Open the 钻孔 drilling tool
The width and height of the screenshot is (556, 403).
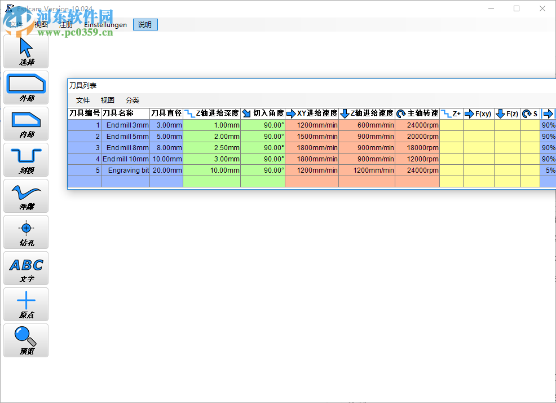point(25,232)
